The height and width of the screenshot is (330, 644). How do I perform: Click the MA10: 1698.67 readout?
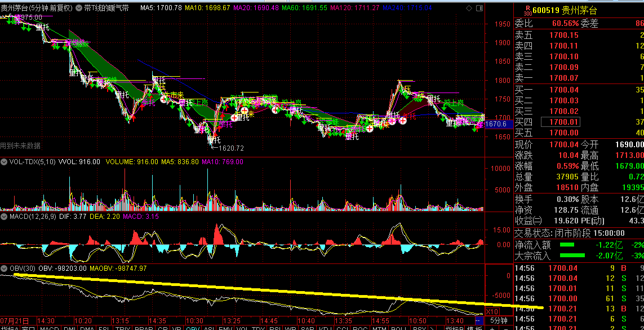[207, 8]
